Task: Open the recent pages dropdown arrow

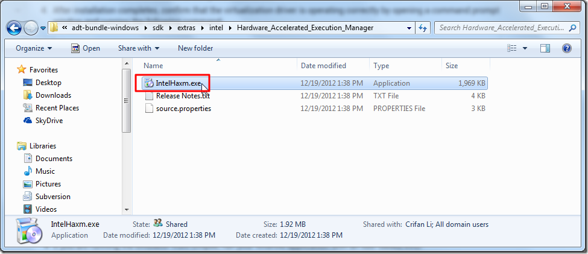Action: point(43,28)
